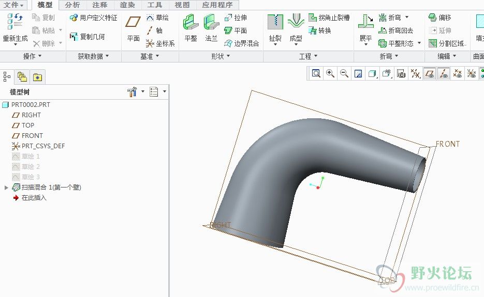
Task: Click the Delete (删除) tool
Action: click(43, 43)
